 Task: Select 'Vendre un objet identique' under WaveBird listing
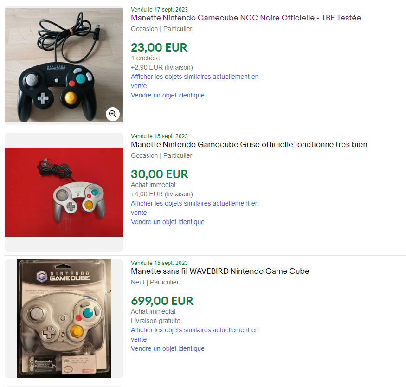[168, 348]
